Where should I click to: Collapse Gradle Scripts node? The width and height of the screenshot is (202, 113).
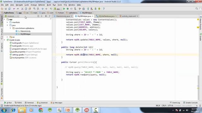(4, 40)
